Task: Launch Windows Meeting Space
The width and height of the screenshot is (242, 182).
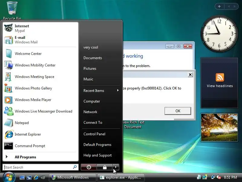Action: pos(41,77)
